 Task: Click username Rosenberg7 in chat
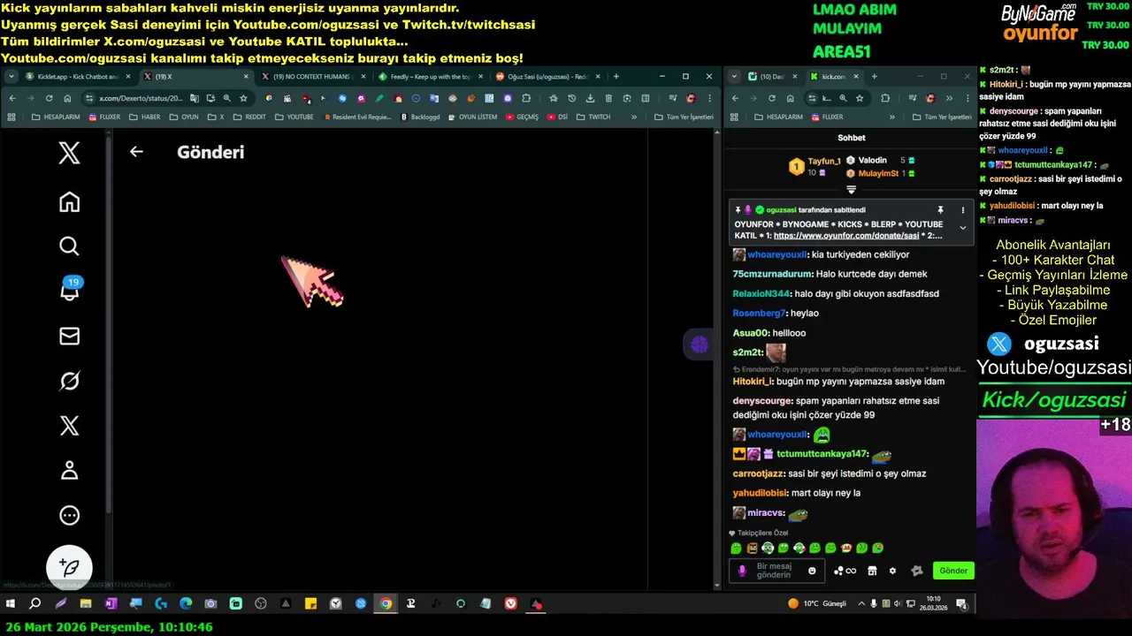pyautogui.click(x=759, y=314)
